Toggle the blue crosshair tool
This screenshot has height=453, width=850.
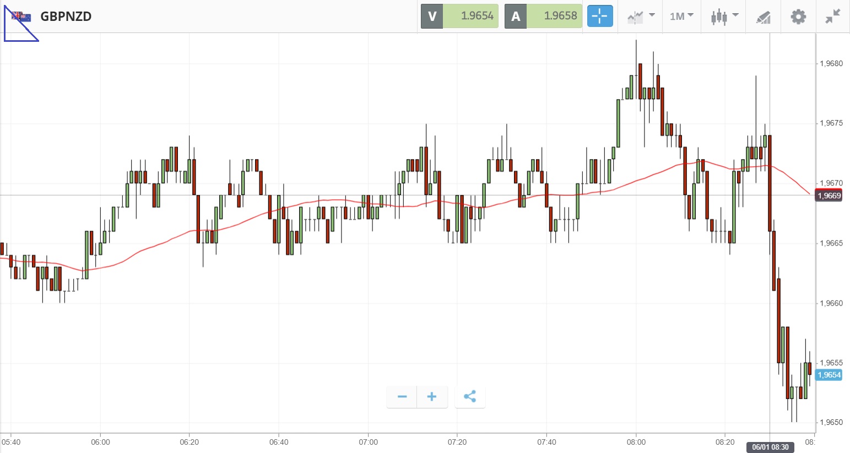[600, 16]
